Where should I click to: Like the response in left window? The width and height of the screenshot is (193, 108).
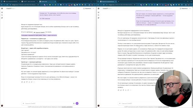[x=24, y=82]
